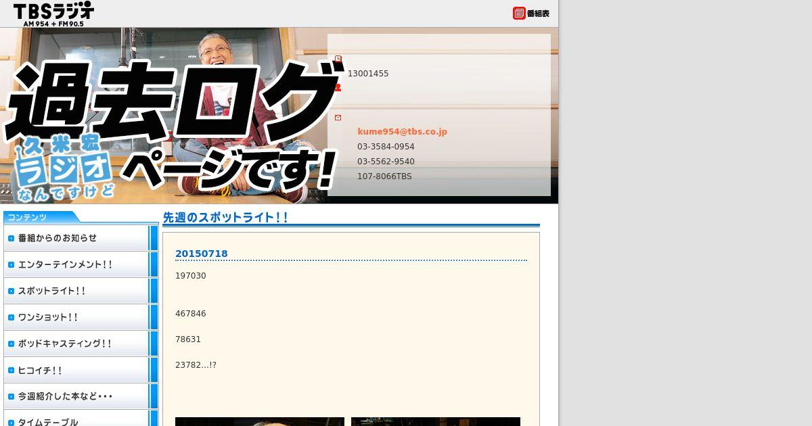Open タイムテーブル in contents menu
The height and width of the screenshot is (426, 812).
(x=81, y=418)
